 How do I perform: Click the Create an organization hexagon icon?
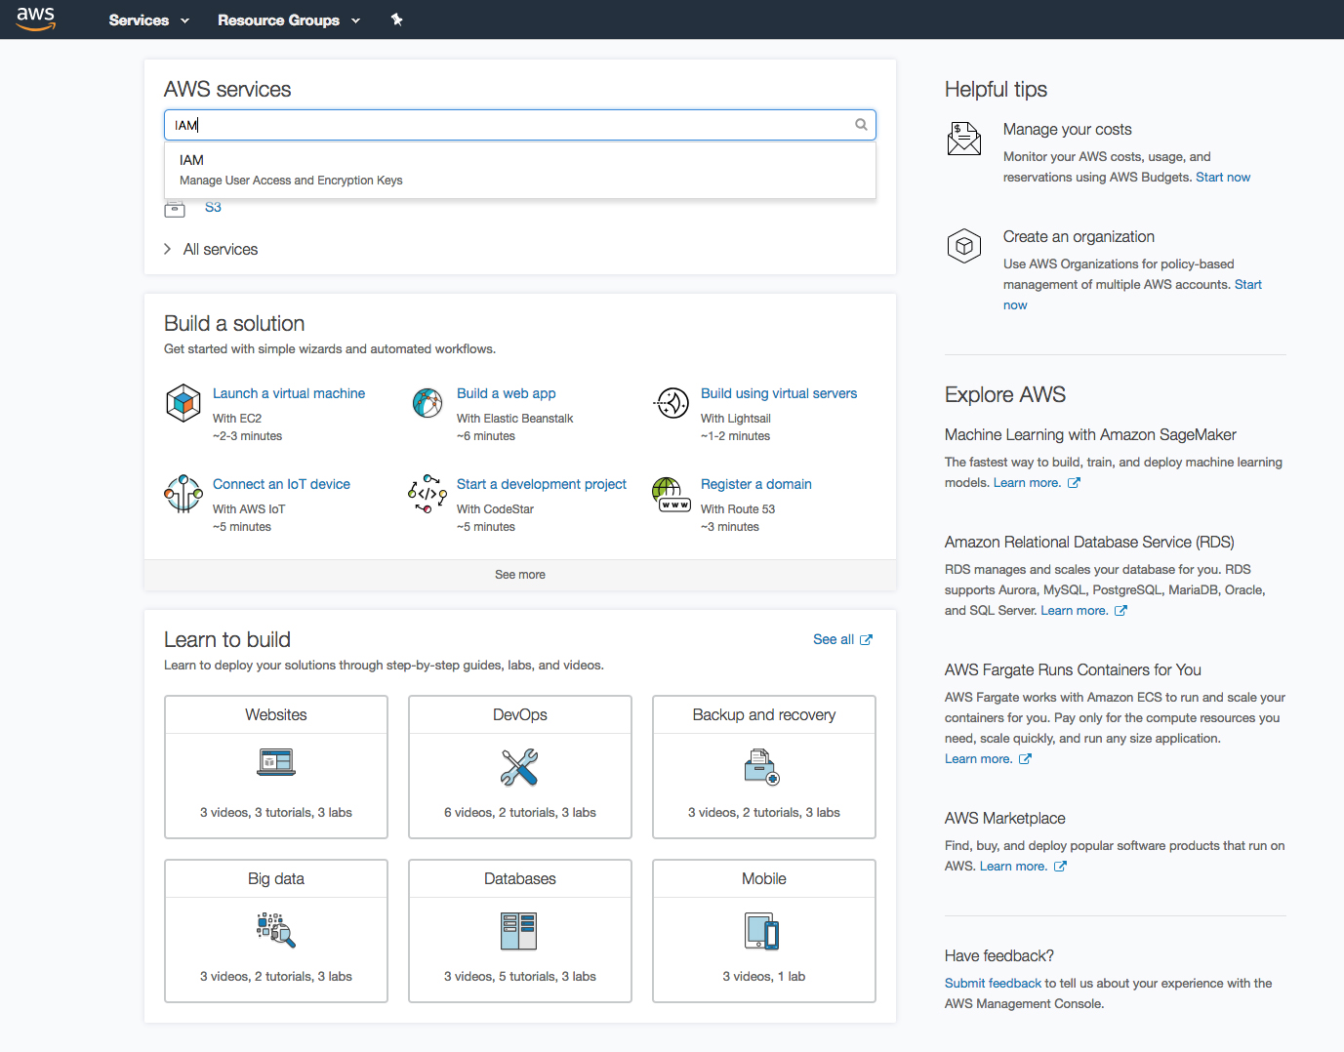click(x=963, y=246)
